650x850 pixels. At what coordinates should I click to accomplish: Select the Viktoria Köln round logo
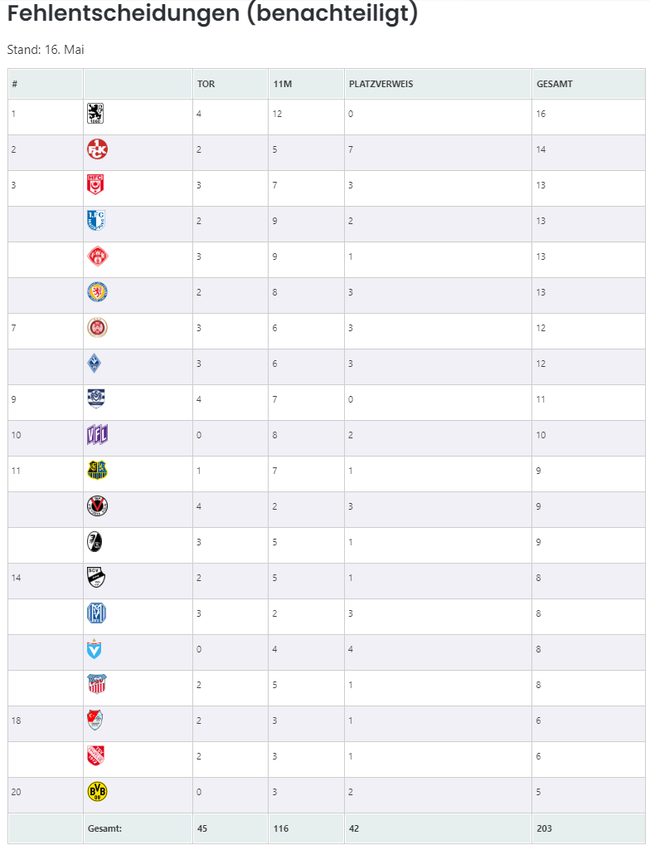point(98,506)
